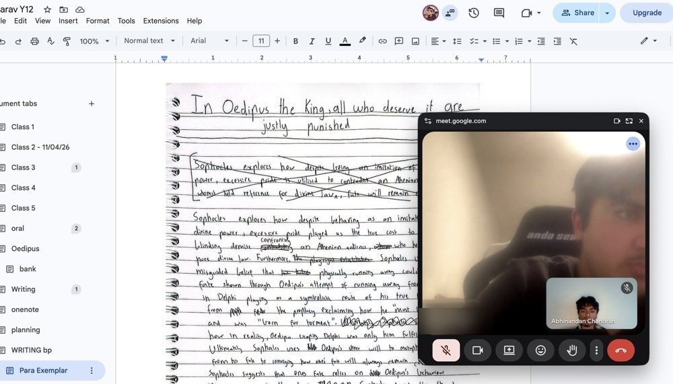Click the move to folder icon

(x=63, y=9)
